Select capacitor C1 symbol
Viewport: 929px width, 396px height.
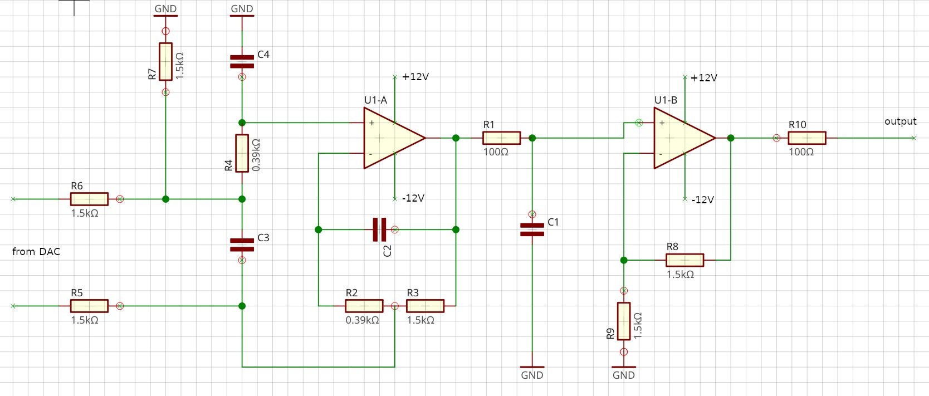click(532, 229)
